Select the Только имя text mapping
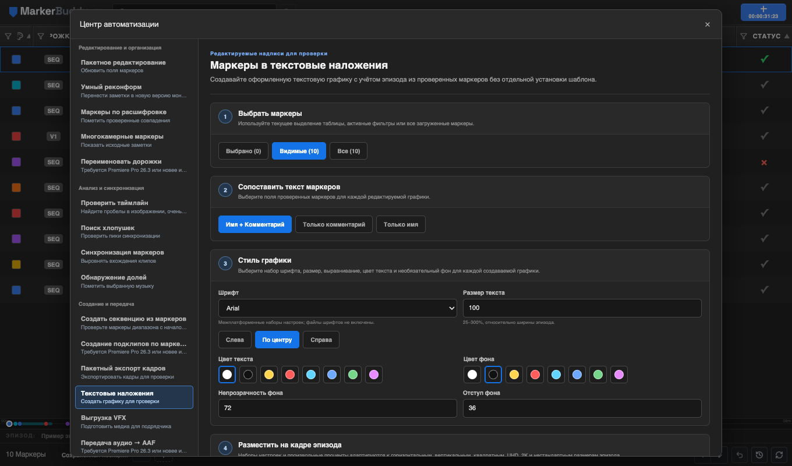The height and width of the screenshot is (466, 792). click(x=401, y=224)
